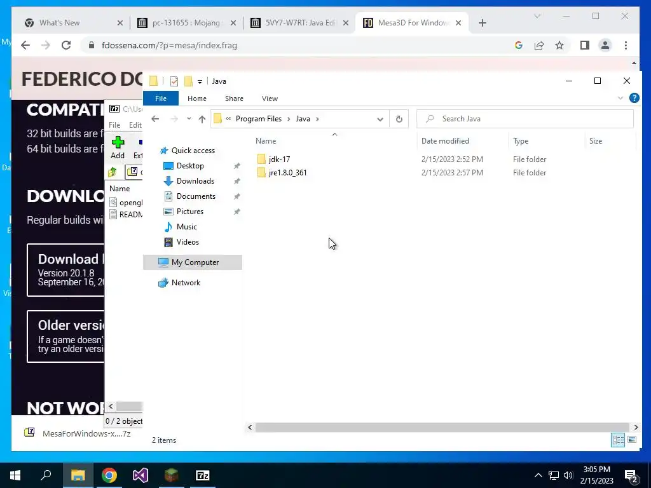The height and width of the screenshot is (488, 651).
Task: Select Network in navigation pane
Action: (x=186, y=283)
